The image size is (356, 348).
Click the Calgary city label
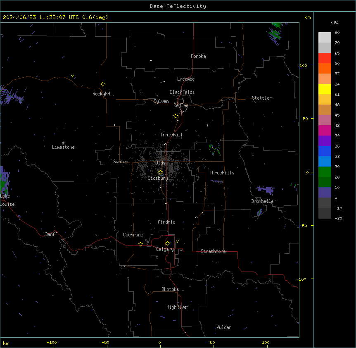(165, 249)
